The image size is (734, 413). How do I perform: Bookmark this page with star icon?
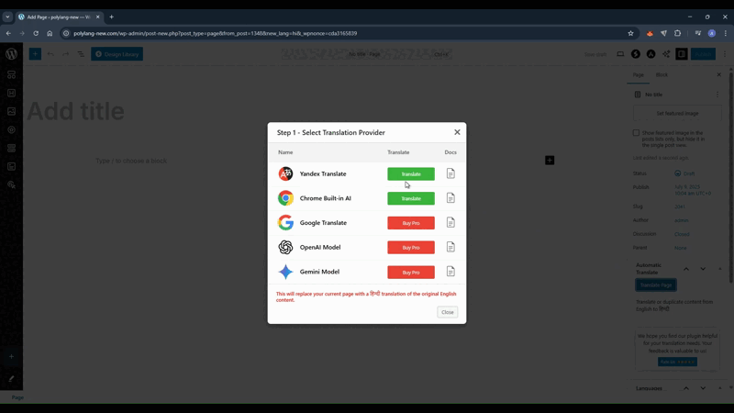(x=630, y=33)
